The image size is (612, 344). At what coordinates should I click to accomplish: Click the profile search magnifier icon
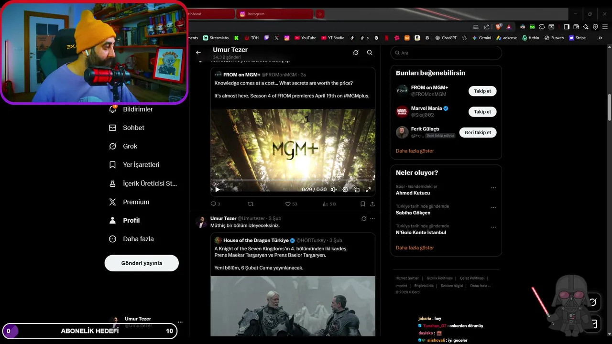[370, 53]
